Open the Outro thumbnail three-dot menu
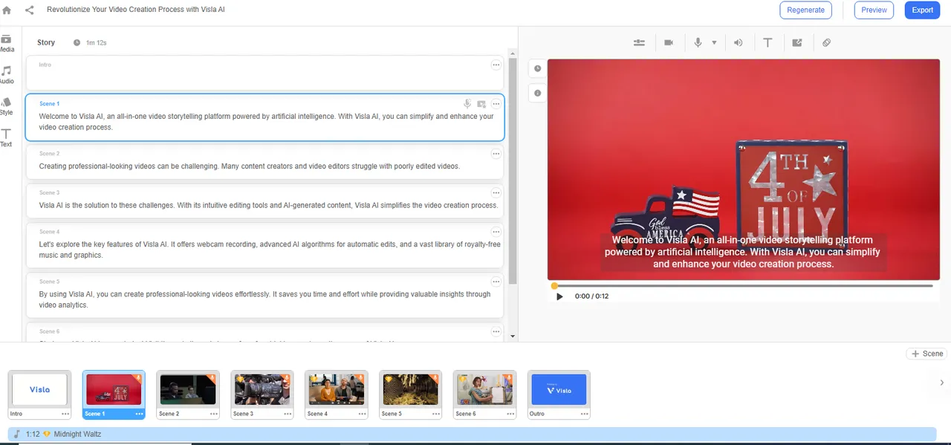 [585, 414]
